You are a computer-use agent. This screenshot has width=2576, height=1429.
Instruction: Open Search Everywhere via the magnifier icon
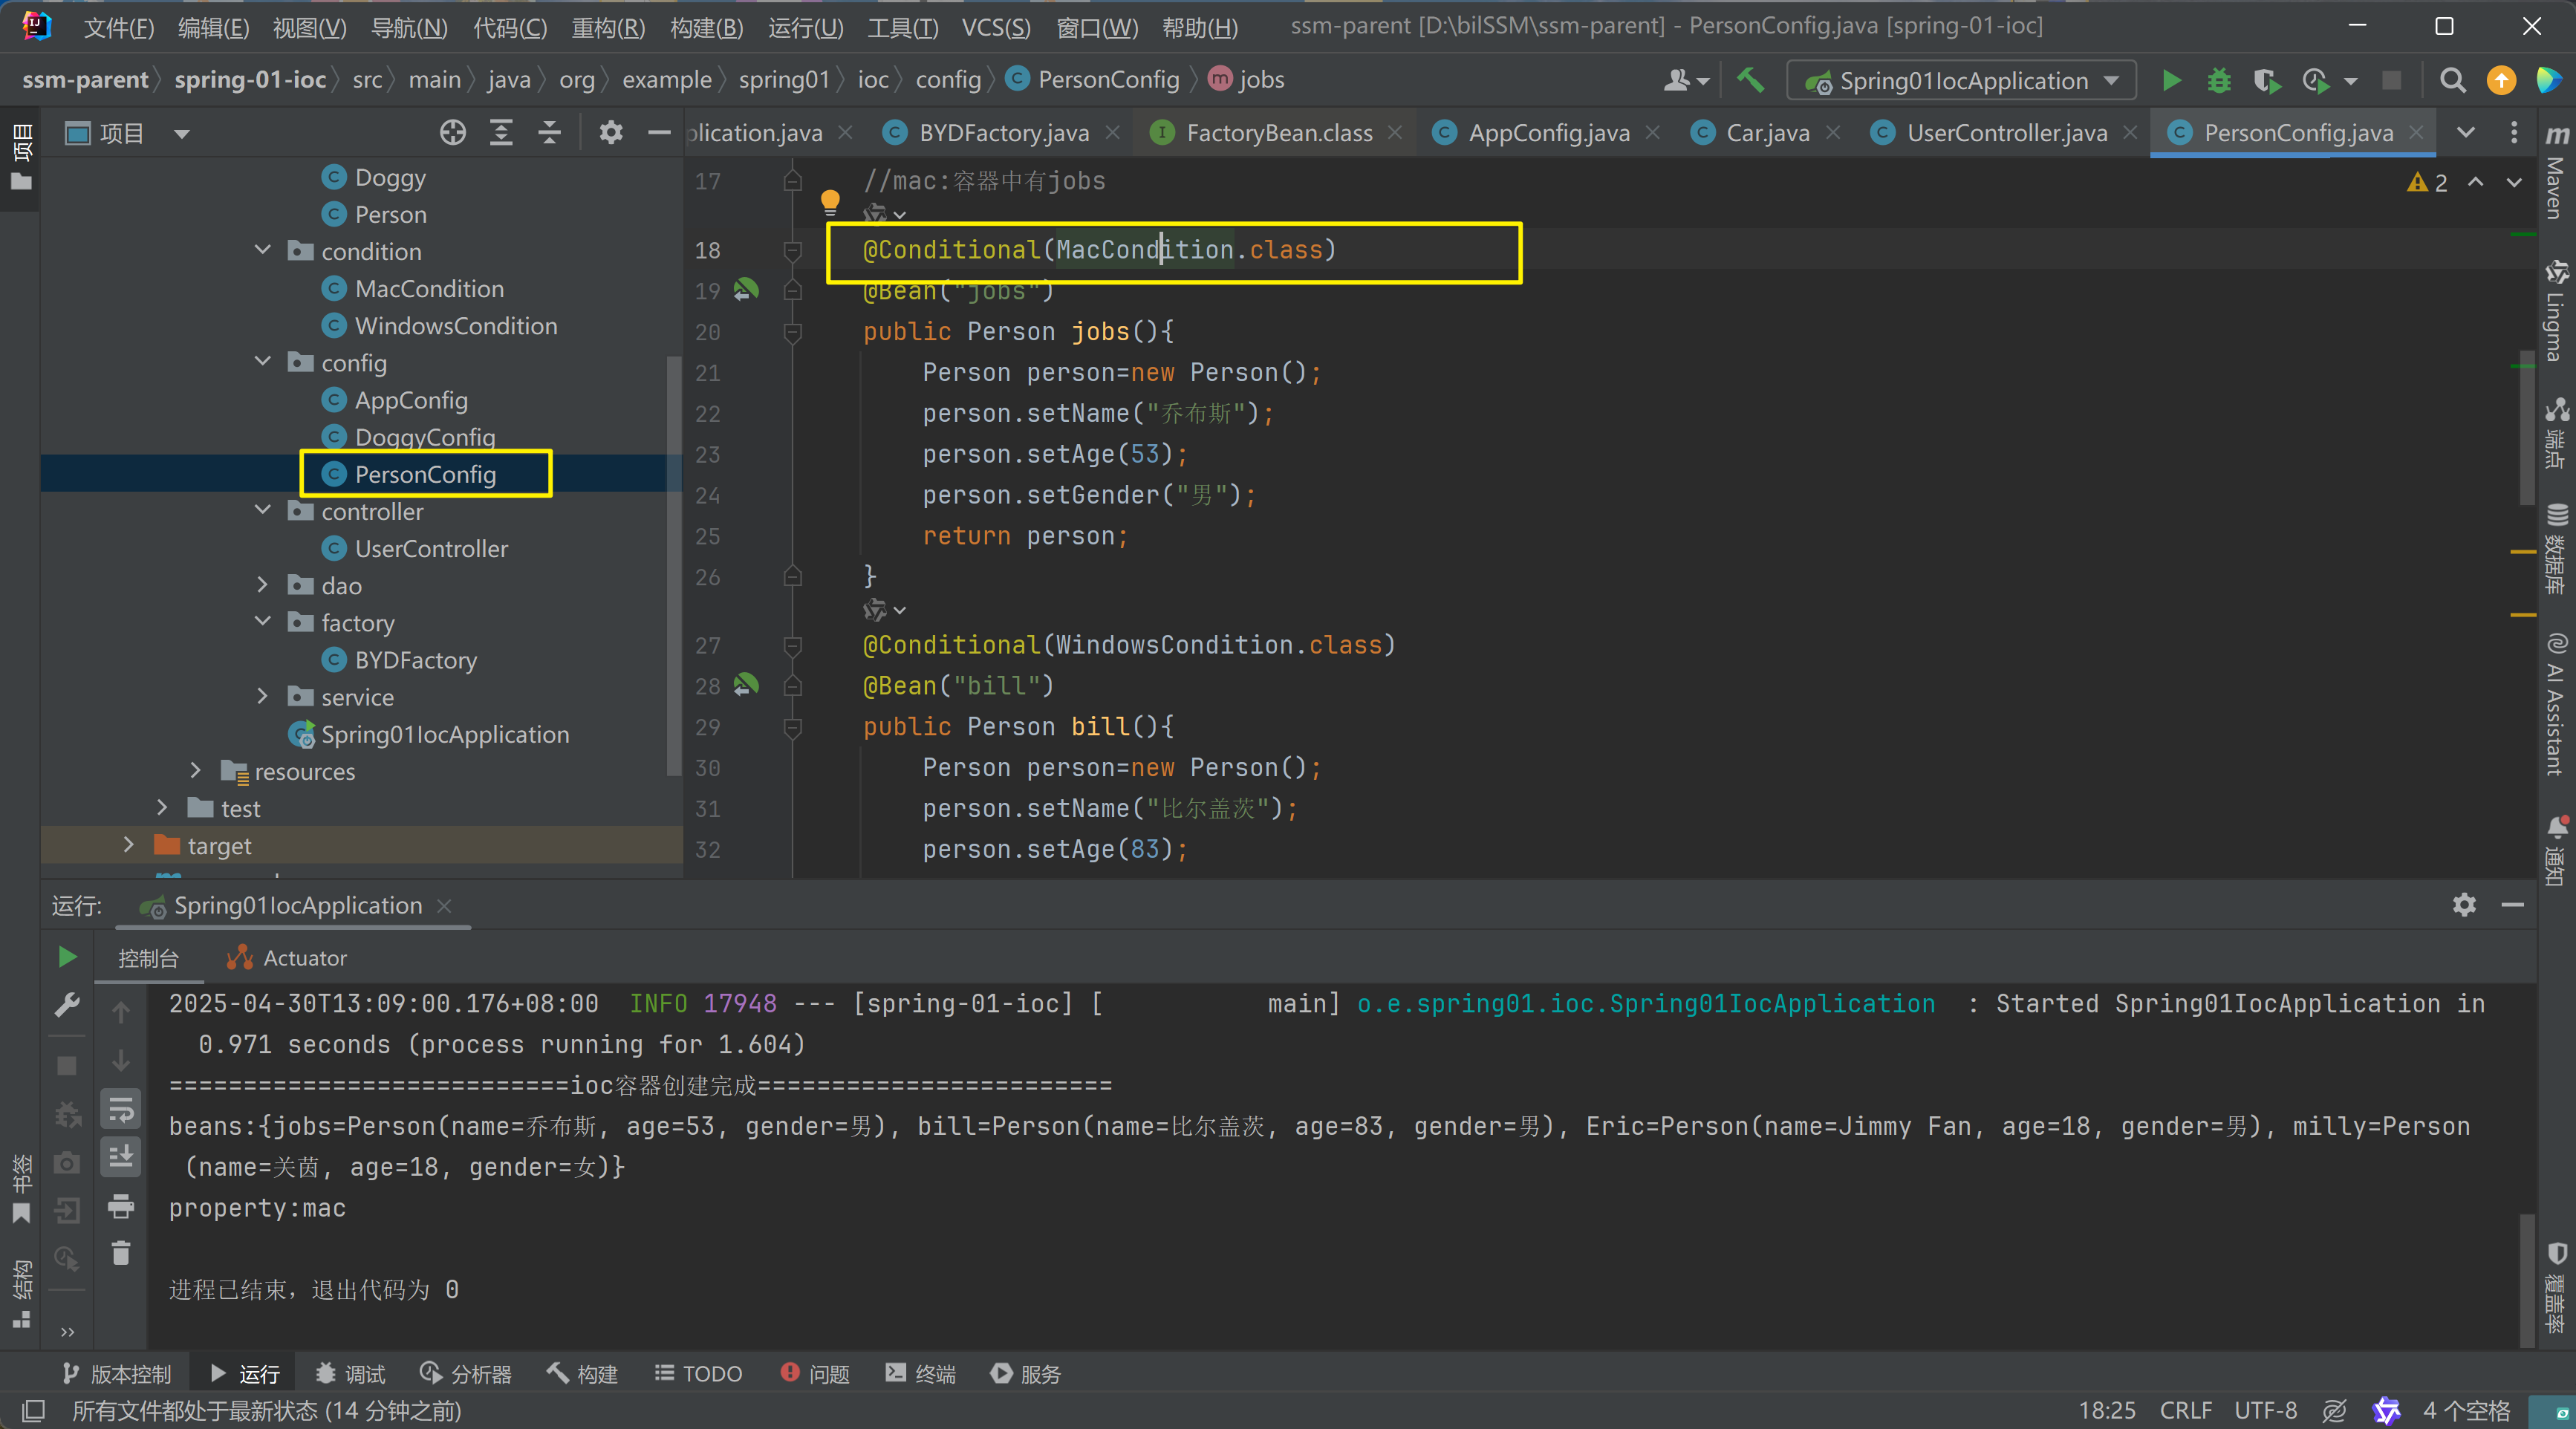click(2452, 80)
